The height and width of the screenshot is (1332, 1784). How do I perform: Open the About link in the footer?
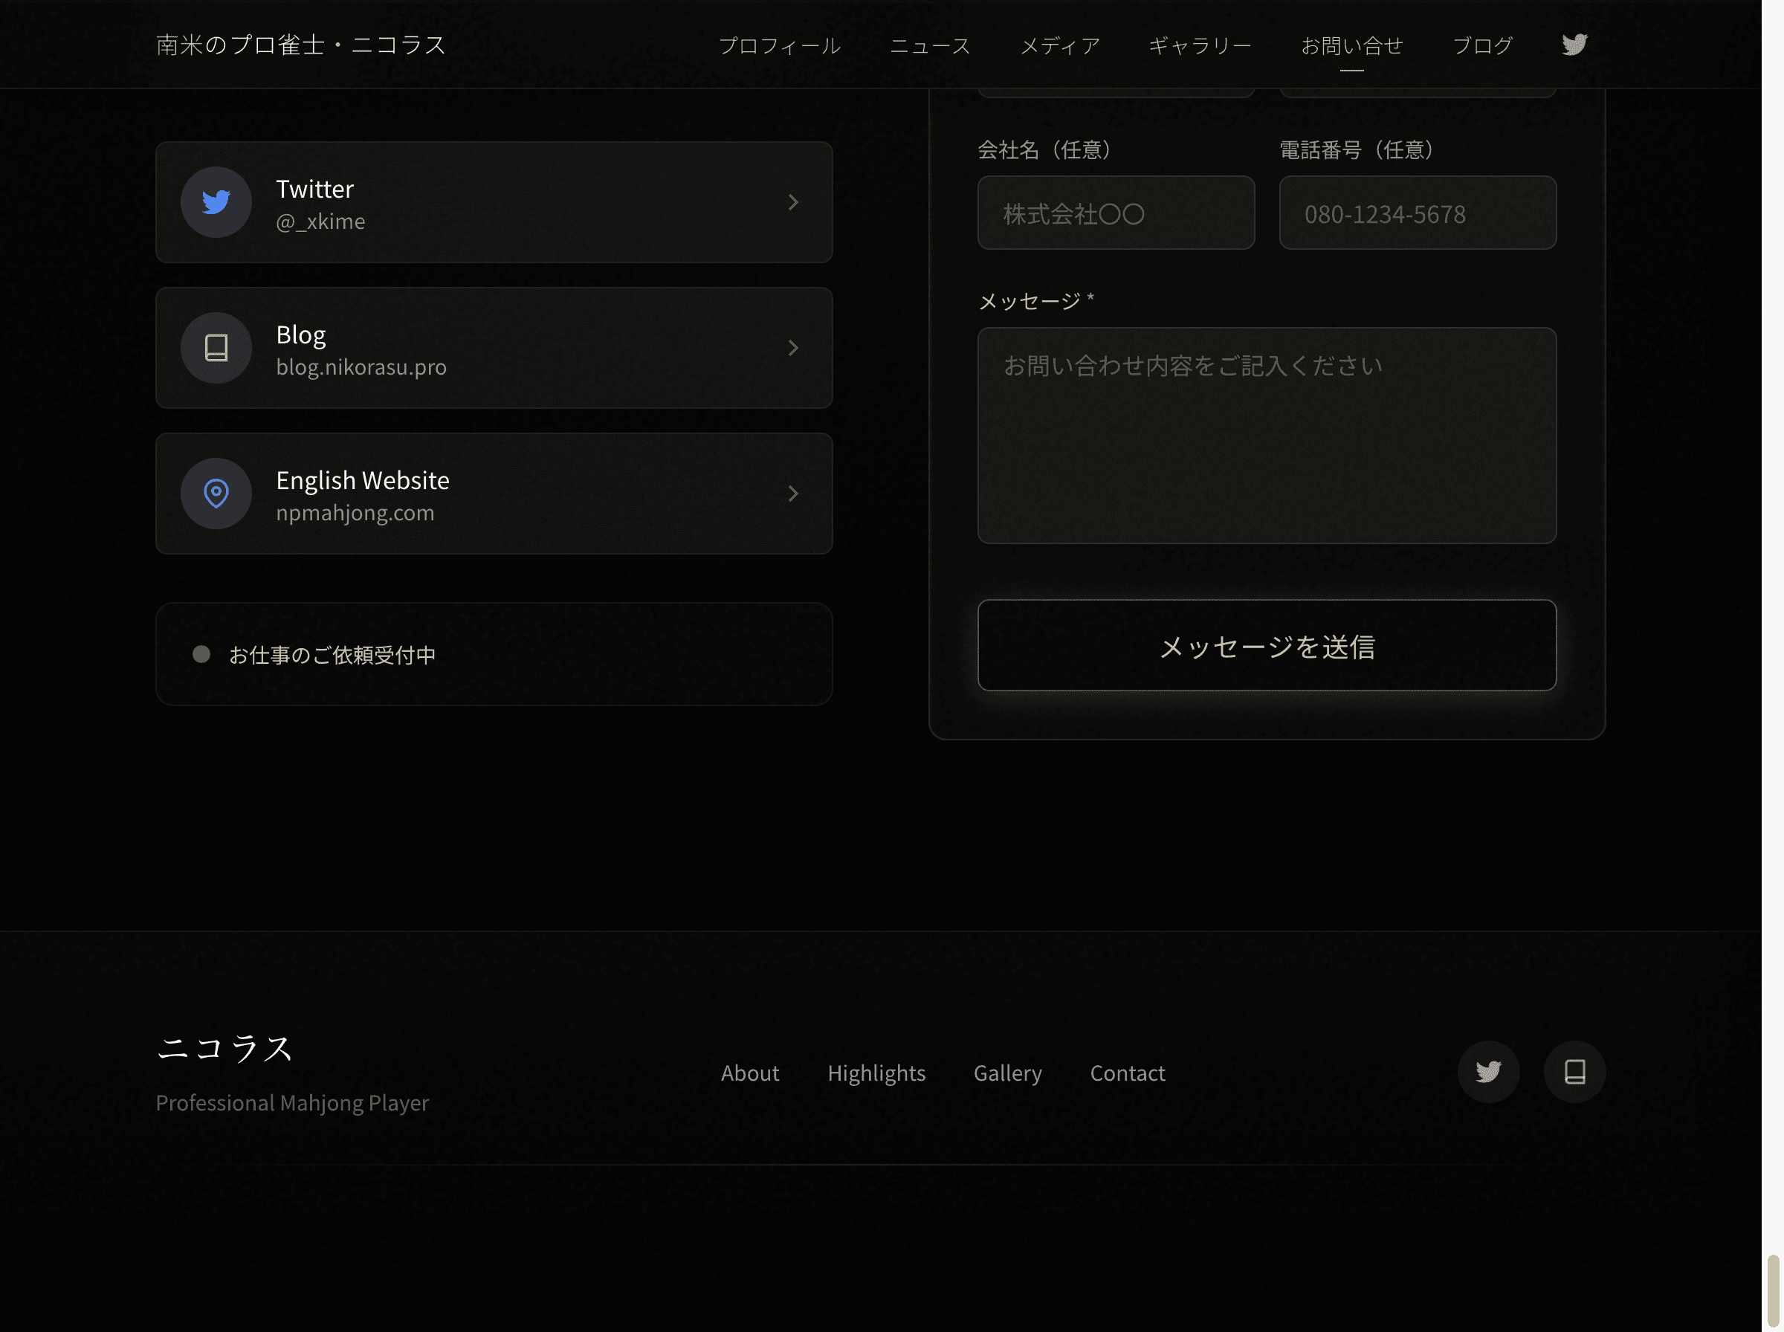750,1073
